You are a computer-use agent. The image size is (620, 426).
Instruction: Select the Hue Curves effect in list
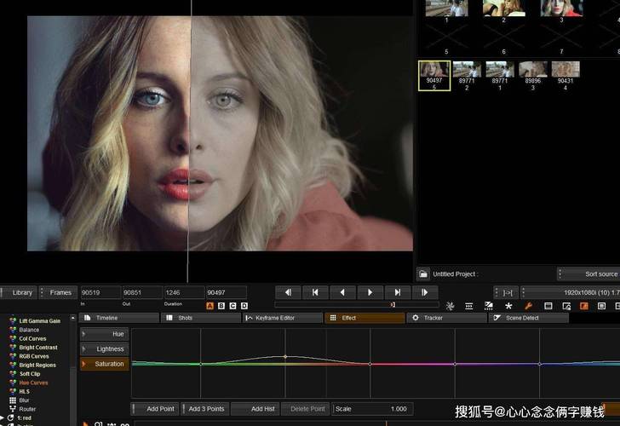pos(35,383)
